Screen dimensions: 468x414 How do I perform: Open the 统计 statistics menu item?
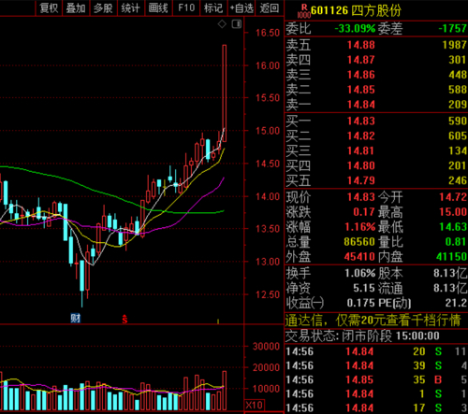(130, 7)
